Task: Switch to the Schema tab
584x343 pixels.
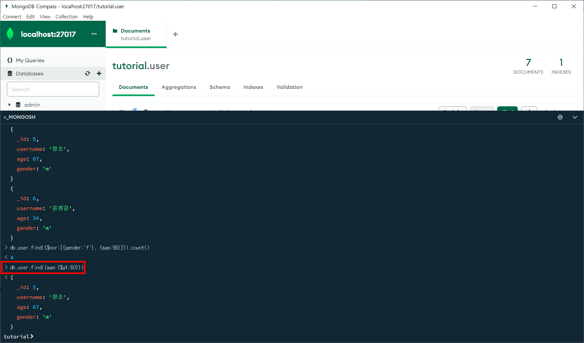Action: [x=220, y=87]
